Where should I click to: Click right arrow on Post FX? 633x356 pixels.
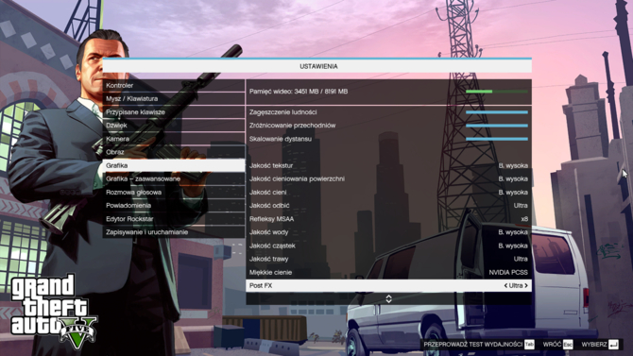(x=526, y=286)
